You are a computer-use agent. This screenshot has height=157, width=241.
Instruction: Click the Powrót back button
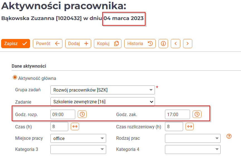point(48,43)
